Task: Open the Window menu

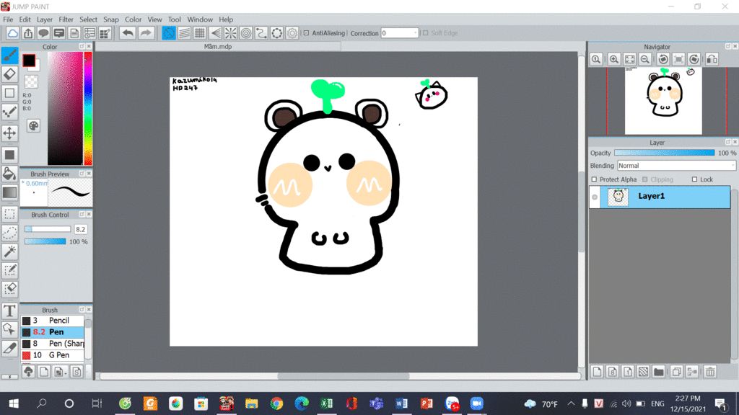Action: pos(200,19)
